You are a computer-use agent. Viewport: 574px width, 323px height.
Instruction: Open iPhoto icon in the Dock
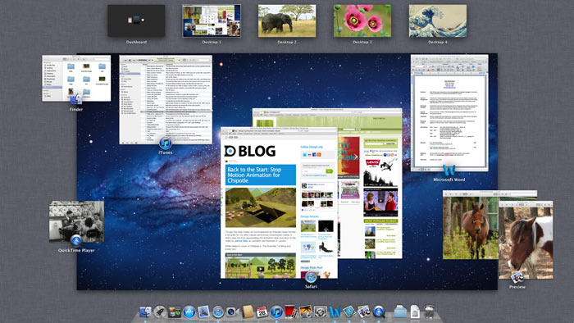point(305,312)
